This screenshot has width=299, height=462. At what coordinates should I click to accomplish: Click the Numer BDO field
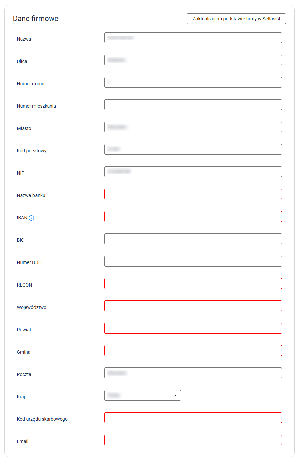click(x=193, y=261)
